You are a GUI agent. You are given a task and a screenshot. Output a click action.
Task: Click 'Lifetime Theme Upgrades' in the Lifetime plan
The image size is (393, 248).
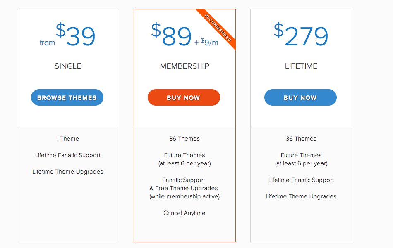pos(301,196)
